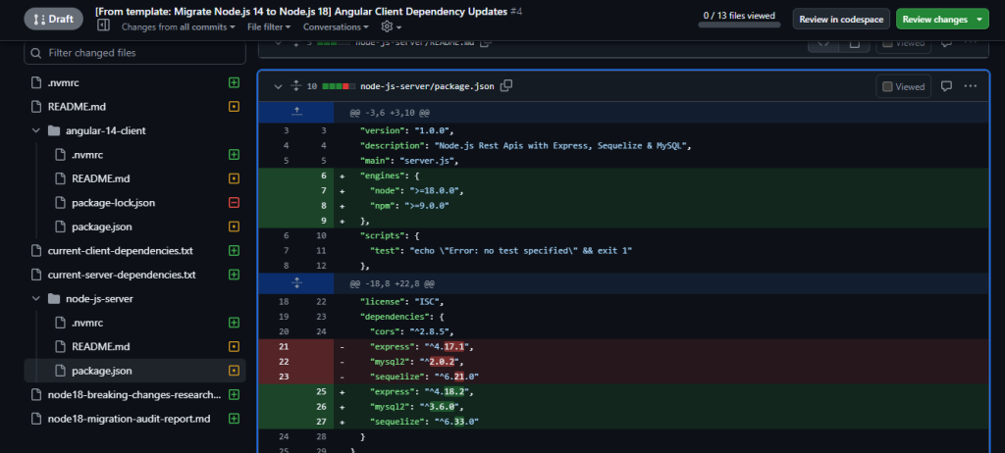Click the Review changes button
1005x453 pixels.
click(942, 19)
